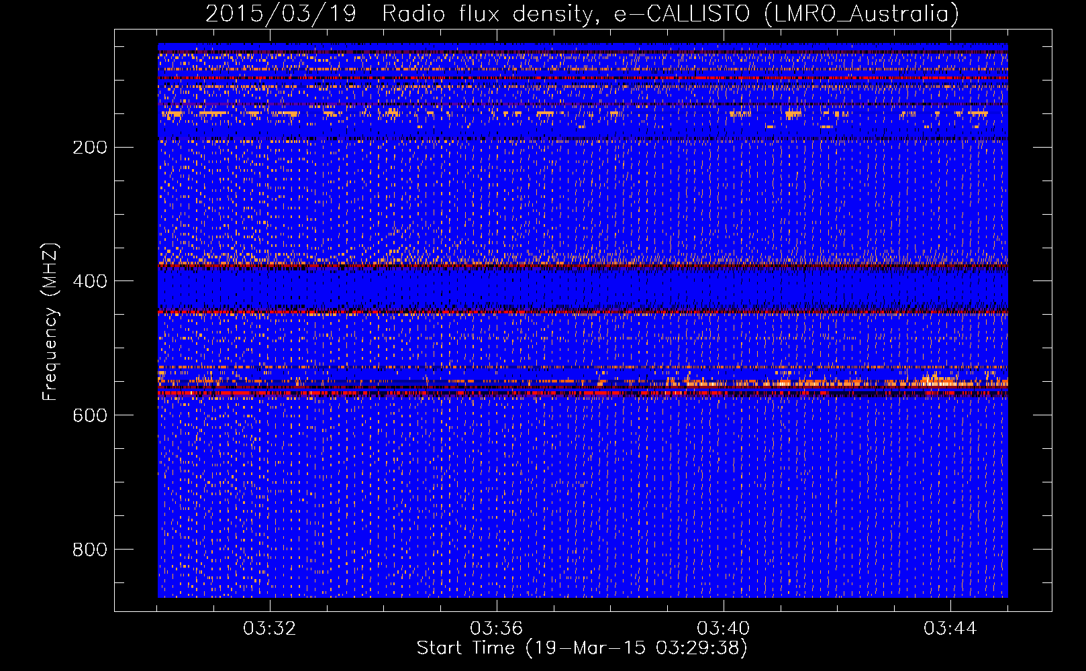This screenshot has width=1086, height=671.
Task: Select the 200 frequency axis label
Action: click(90, 147)
